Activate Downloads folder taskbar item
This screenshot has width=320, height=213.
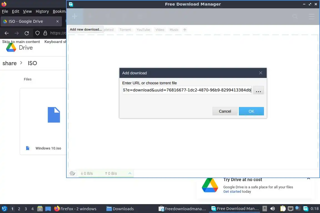point(120,209)
